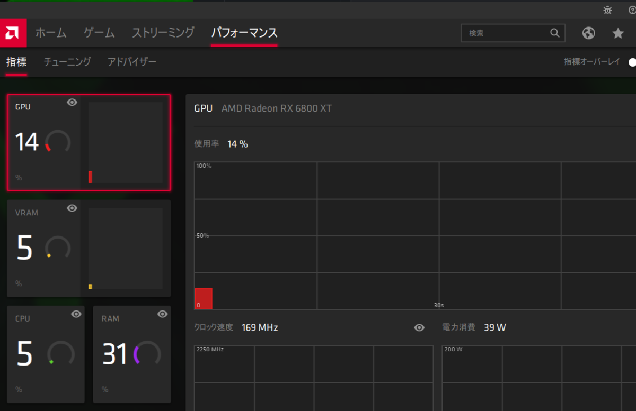Toggle the RAM card eye icon
The height and width of the screenshot is (411, 636).
point(162,314)
